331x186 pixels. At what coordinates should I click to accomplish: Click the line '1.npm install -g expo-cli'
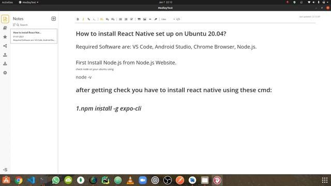tap(109, 109)
